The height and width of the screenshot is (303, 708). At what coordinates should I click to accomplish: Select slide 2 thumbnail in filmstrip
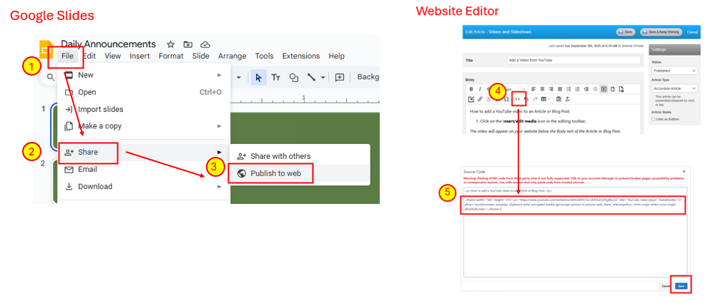coord(54,181)
